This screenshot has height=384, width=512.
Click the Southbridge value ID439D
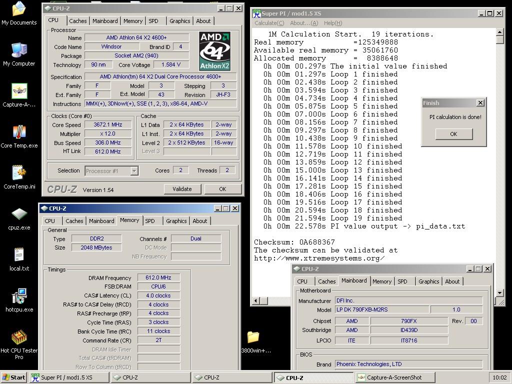409,330
